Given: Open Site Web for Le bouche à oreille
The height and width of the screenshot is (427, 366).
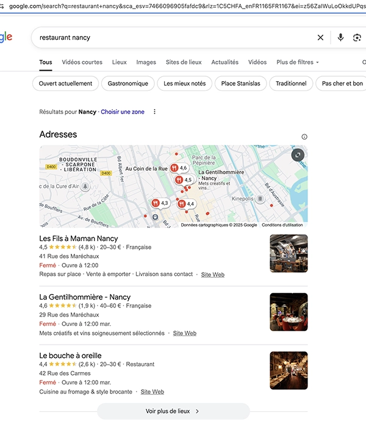Looking at the screenshot, I should point(152,392).
